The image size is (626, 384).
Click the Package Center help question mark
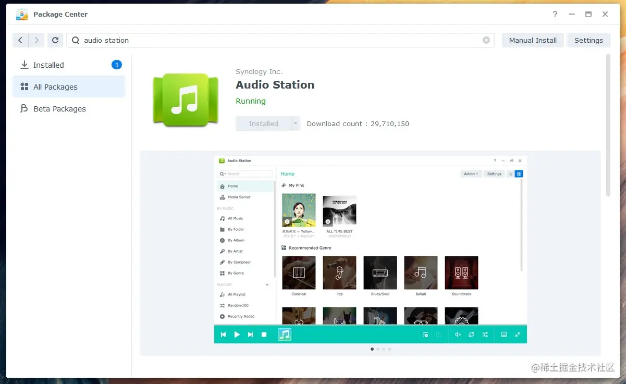coord(555,14)
